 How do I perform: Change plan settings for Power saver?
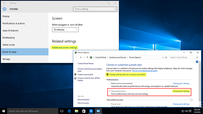click(181, 104)
